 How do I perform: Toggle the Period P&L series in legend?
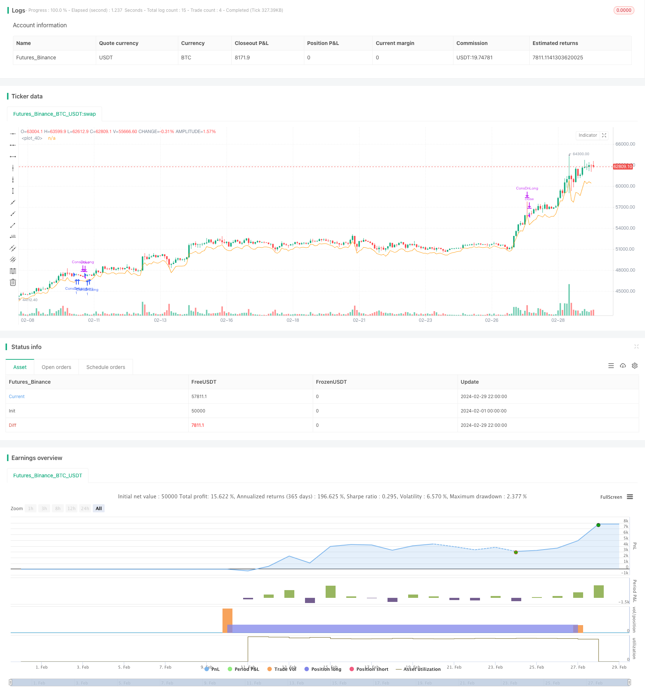243,669
